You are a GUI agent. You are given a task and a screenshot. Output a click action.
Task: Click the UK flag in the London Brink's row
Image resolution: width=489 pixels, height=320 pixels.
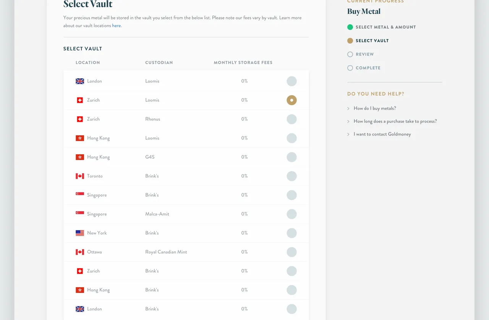(80, 309)
